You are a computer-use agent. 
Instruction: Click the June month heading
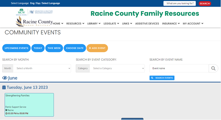click(x=13, y=78)
